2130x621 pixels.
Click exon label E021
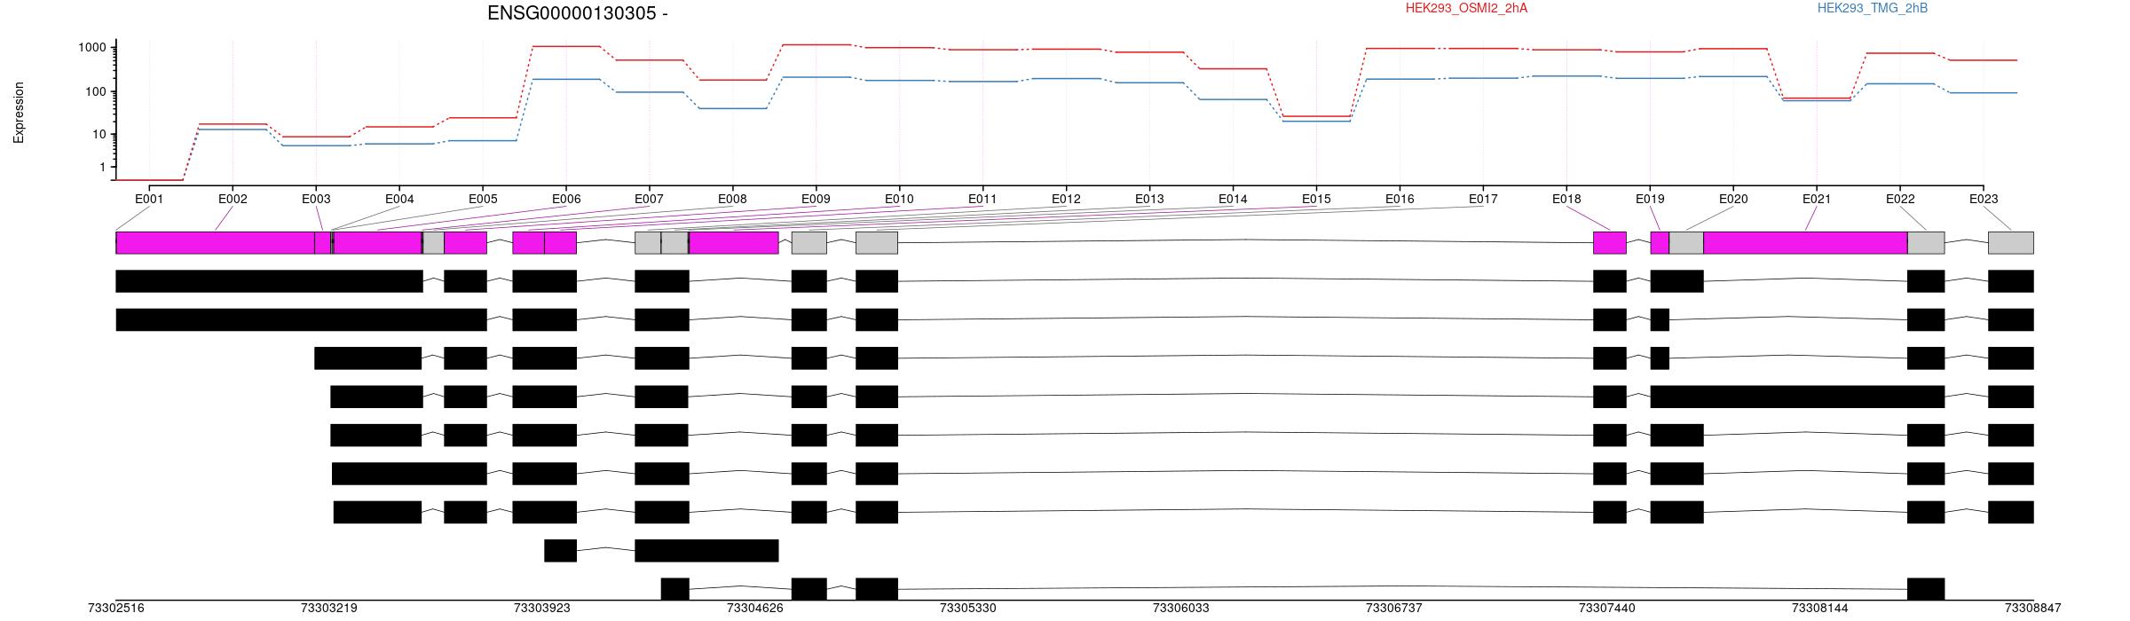[1817, 199]
